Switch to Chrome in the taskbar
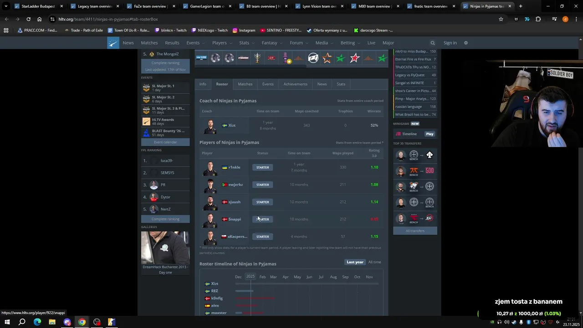This screenshot has width=583, height=328. (82, 322)
